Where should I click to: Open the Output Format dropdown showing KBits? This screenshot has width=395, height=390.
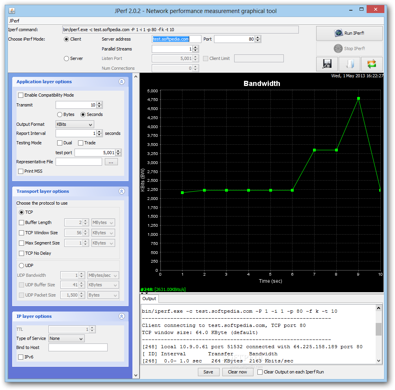tap(74, 124)
